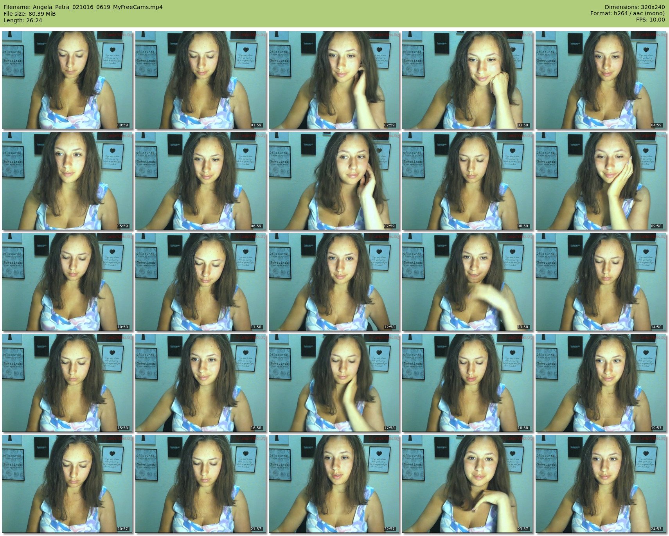Open the thumbnail at 04:59

click(x=601, y=80)
